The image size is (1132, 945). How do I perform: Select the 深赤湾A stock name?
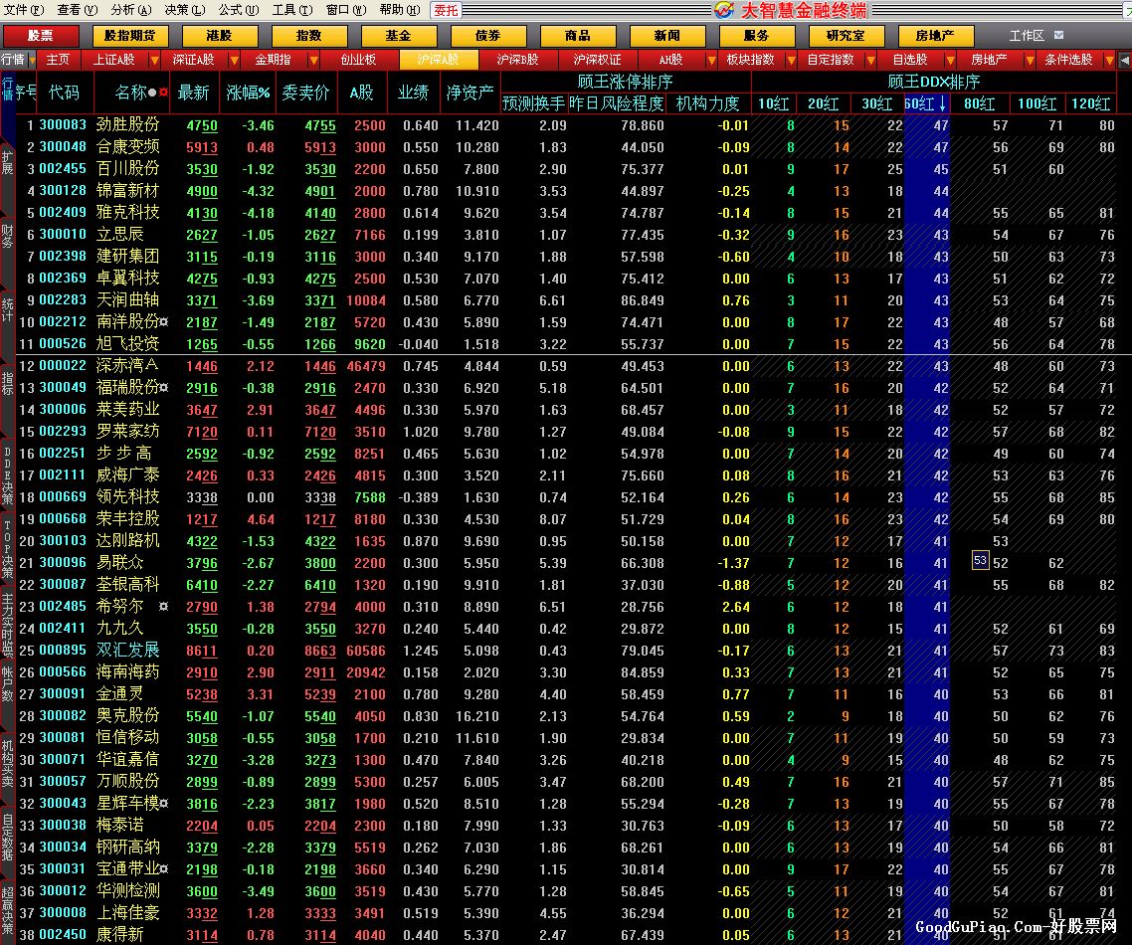127,366
